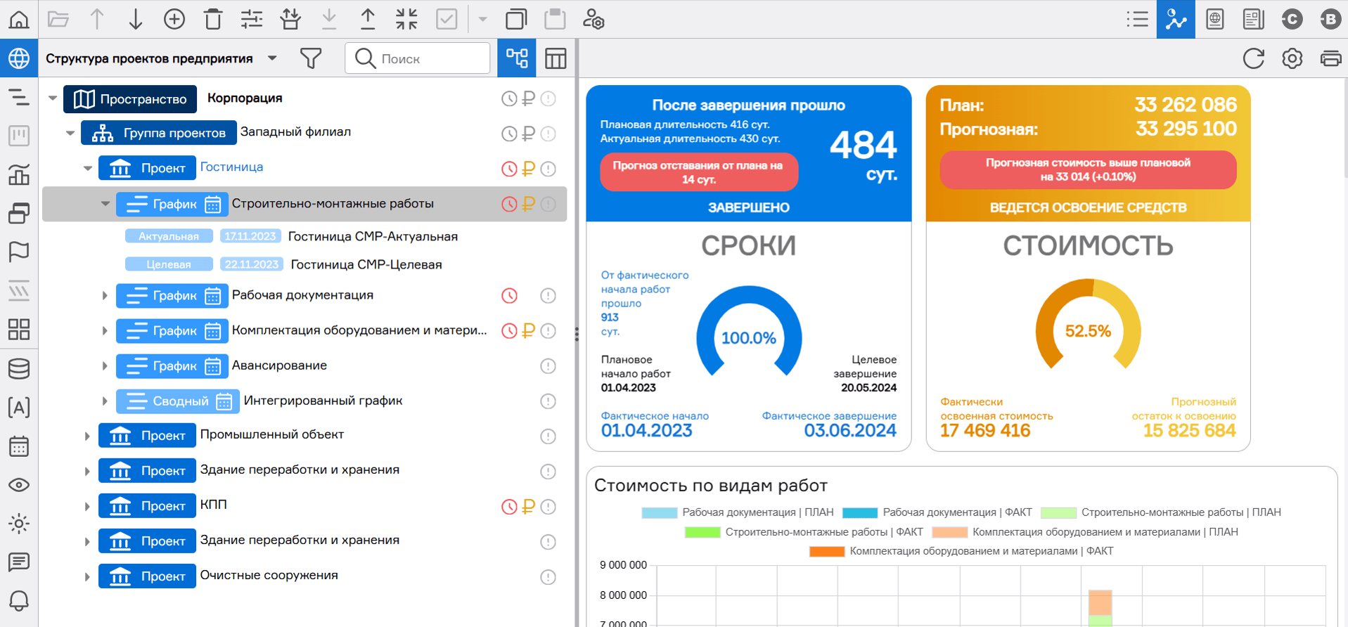The width and height of the screenshot is (1348, 627).
Task: Open the Структура проектов предприятия dropdown
Action: click(272, 58)
